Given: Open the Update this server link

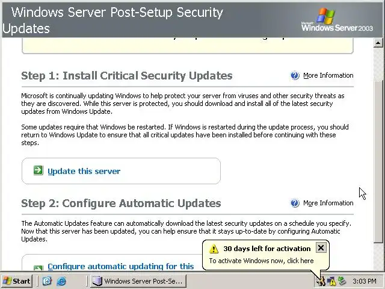Looking at the screenshot, I should pos(84,171).
